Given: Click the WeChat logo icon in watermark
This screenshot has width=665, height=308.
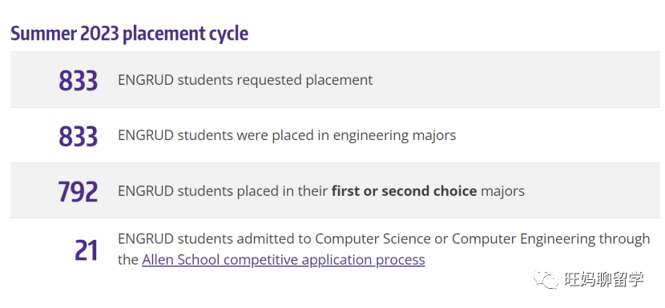Looking at the screenshot, I should click(546, 278).
